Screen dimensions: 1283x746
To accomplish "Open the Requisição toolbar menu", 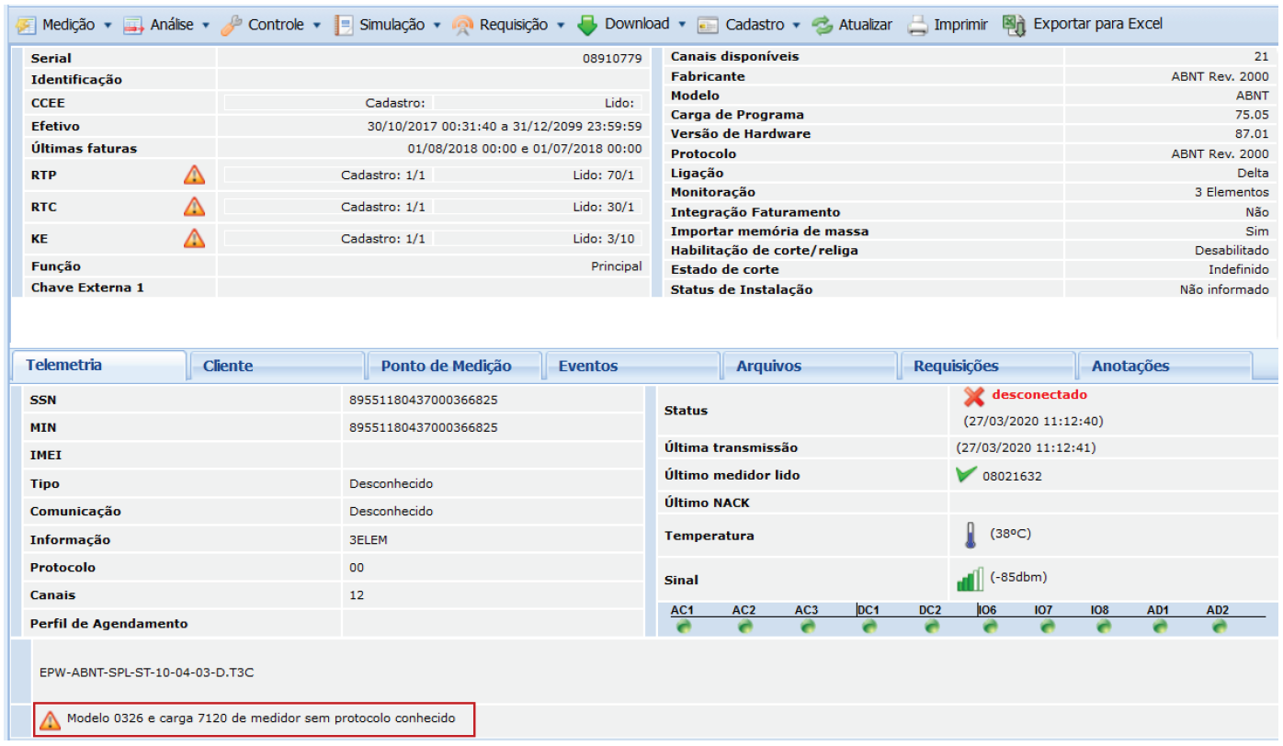I will pos(511,25).
